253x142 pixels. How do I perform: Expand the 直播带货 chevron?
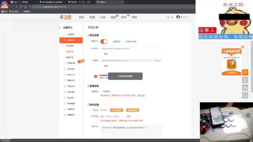(80, 115)
